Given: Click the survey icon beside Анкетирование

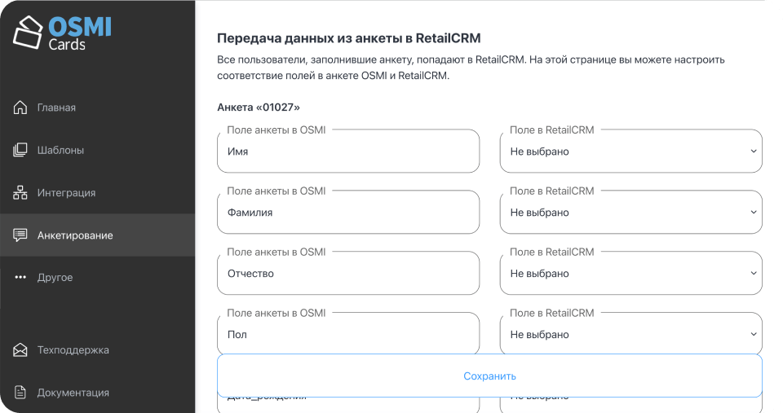Looking at the screenshot, I should 20,235.
